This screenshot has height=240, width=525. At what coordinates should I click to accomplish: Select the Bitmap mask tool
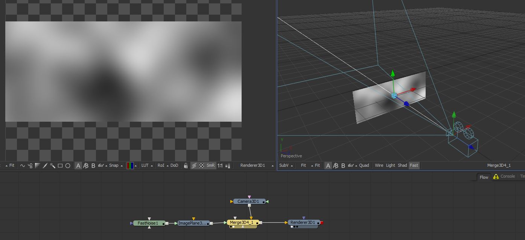[x=37, y=165]
